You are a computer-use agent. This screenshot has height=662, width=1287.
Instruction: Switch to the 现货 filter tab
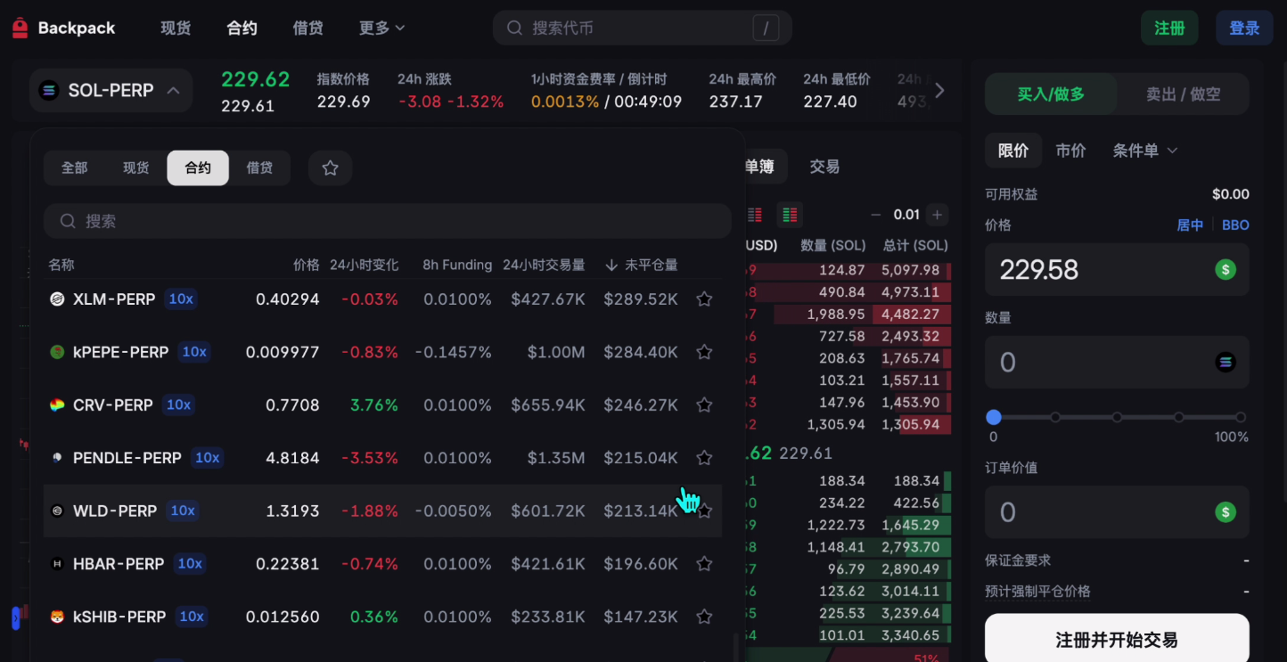[x=135, y=168]
